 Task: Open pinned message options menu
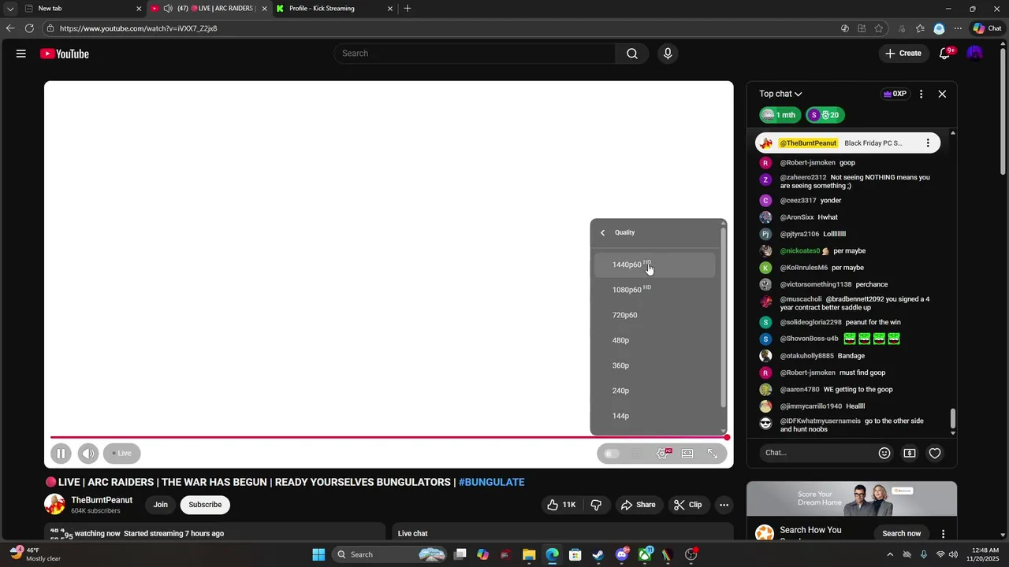coord(928,143)
